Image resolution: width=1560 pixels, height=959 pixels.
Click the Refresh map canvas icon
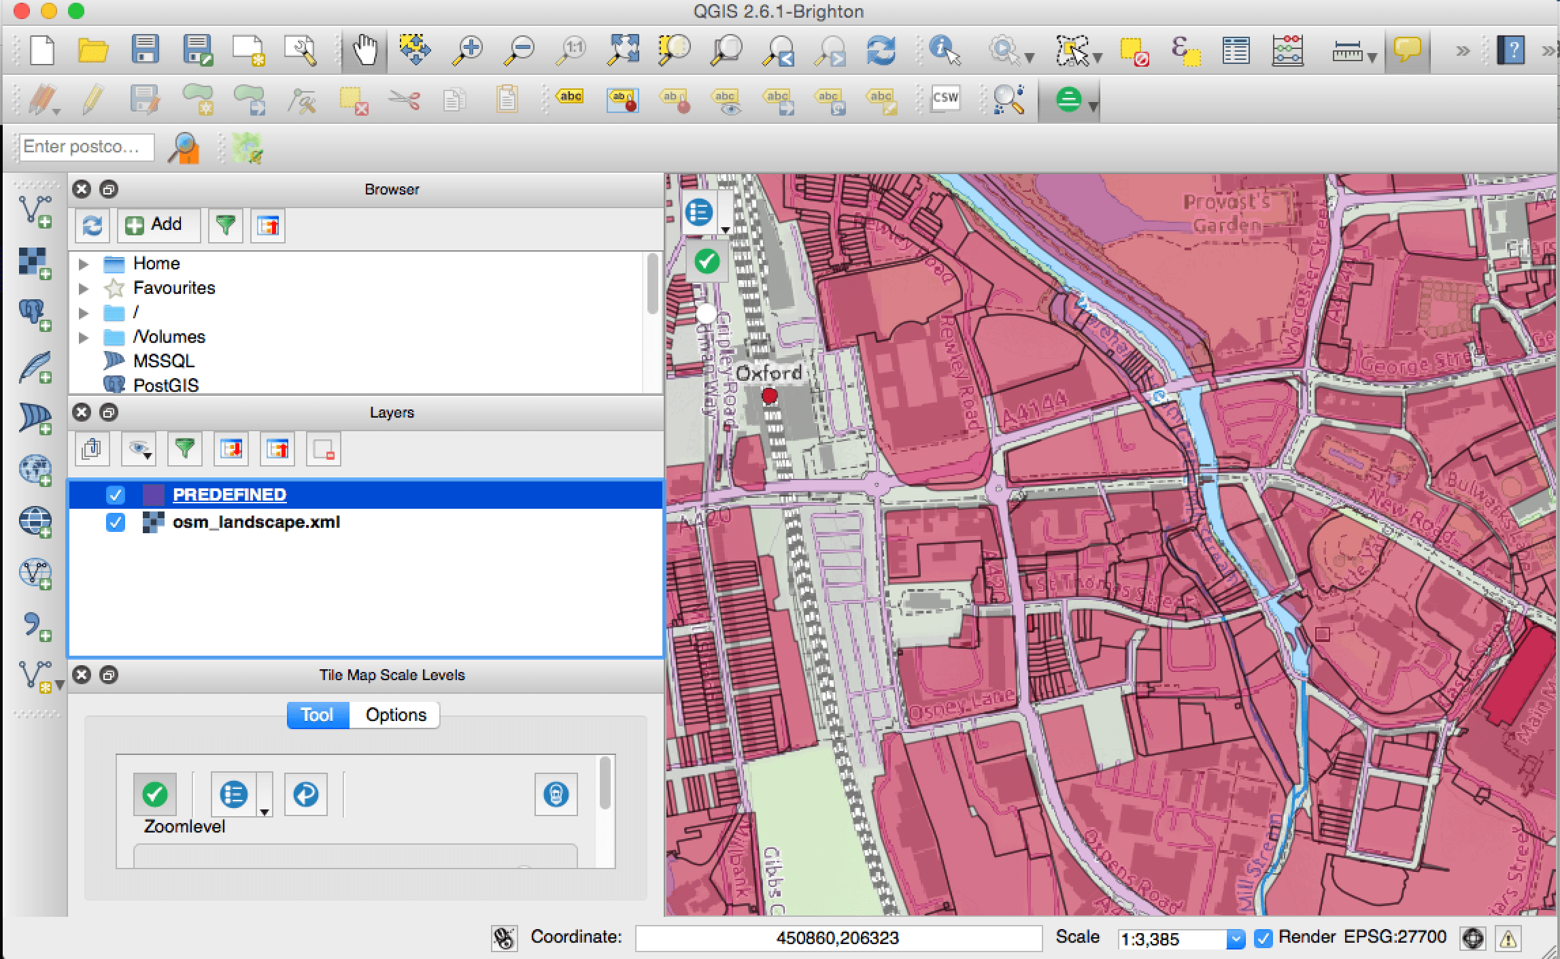pos(881,50)
